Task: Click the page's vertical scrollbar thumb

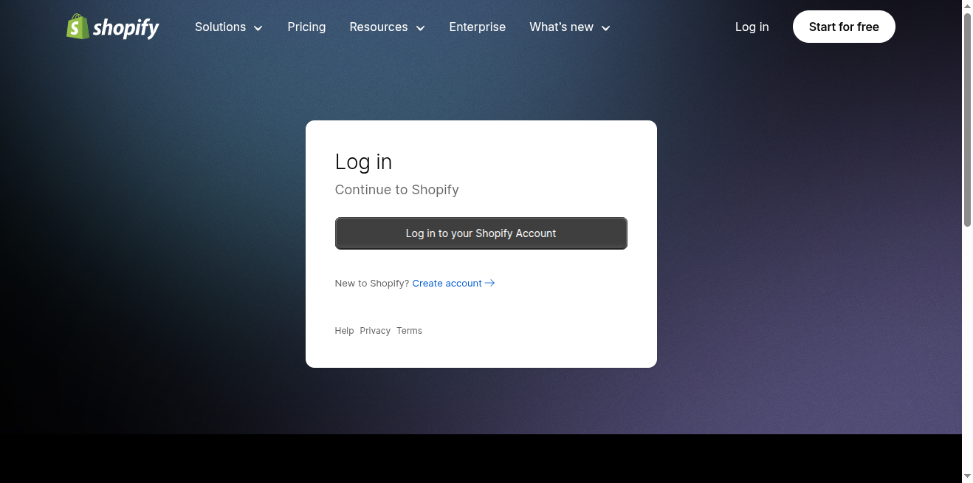Action: tap(967, 120)
